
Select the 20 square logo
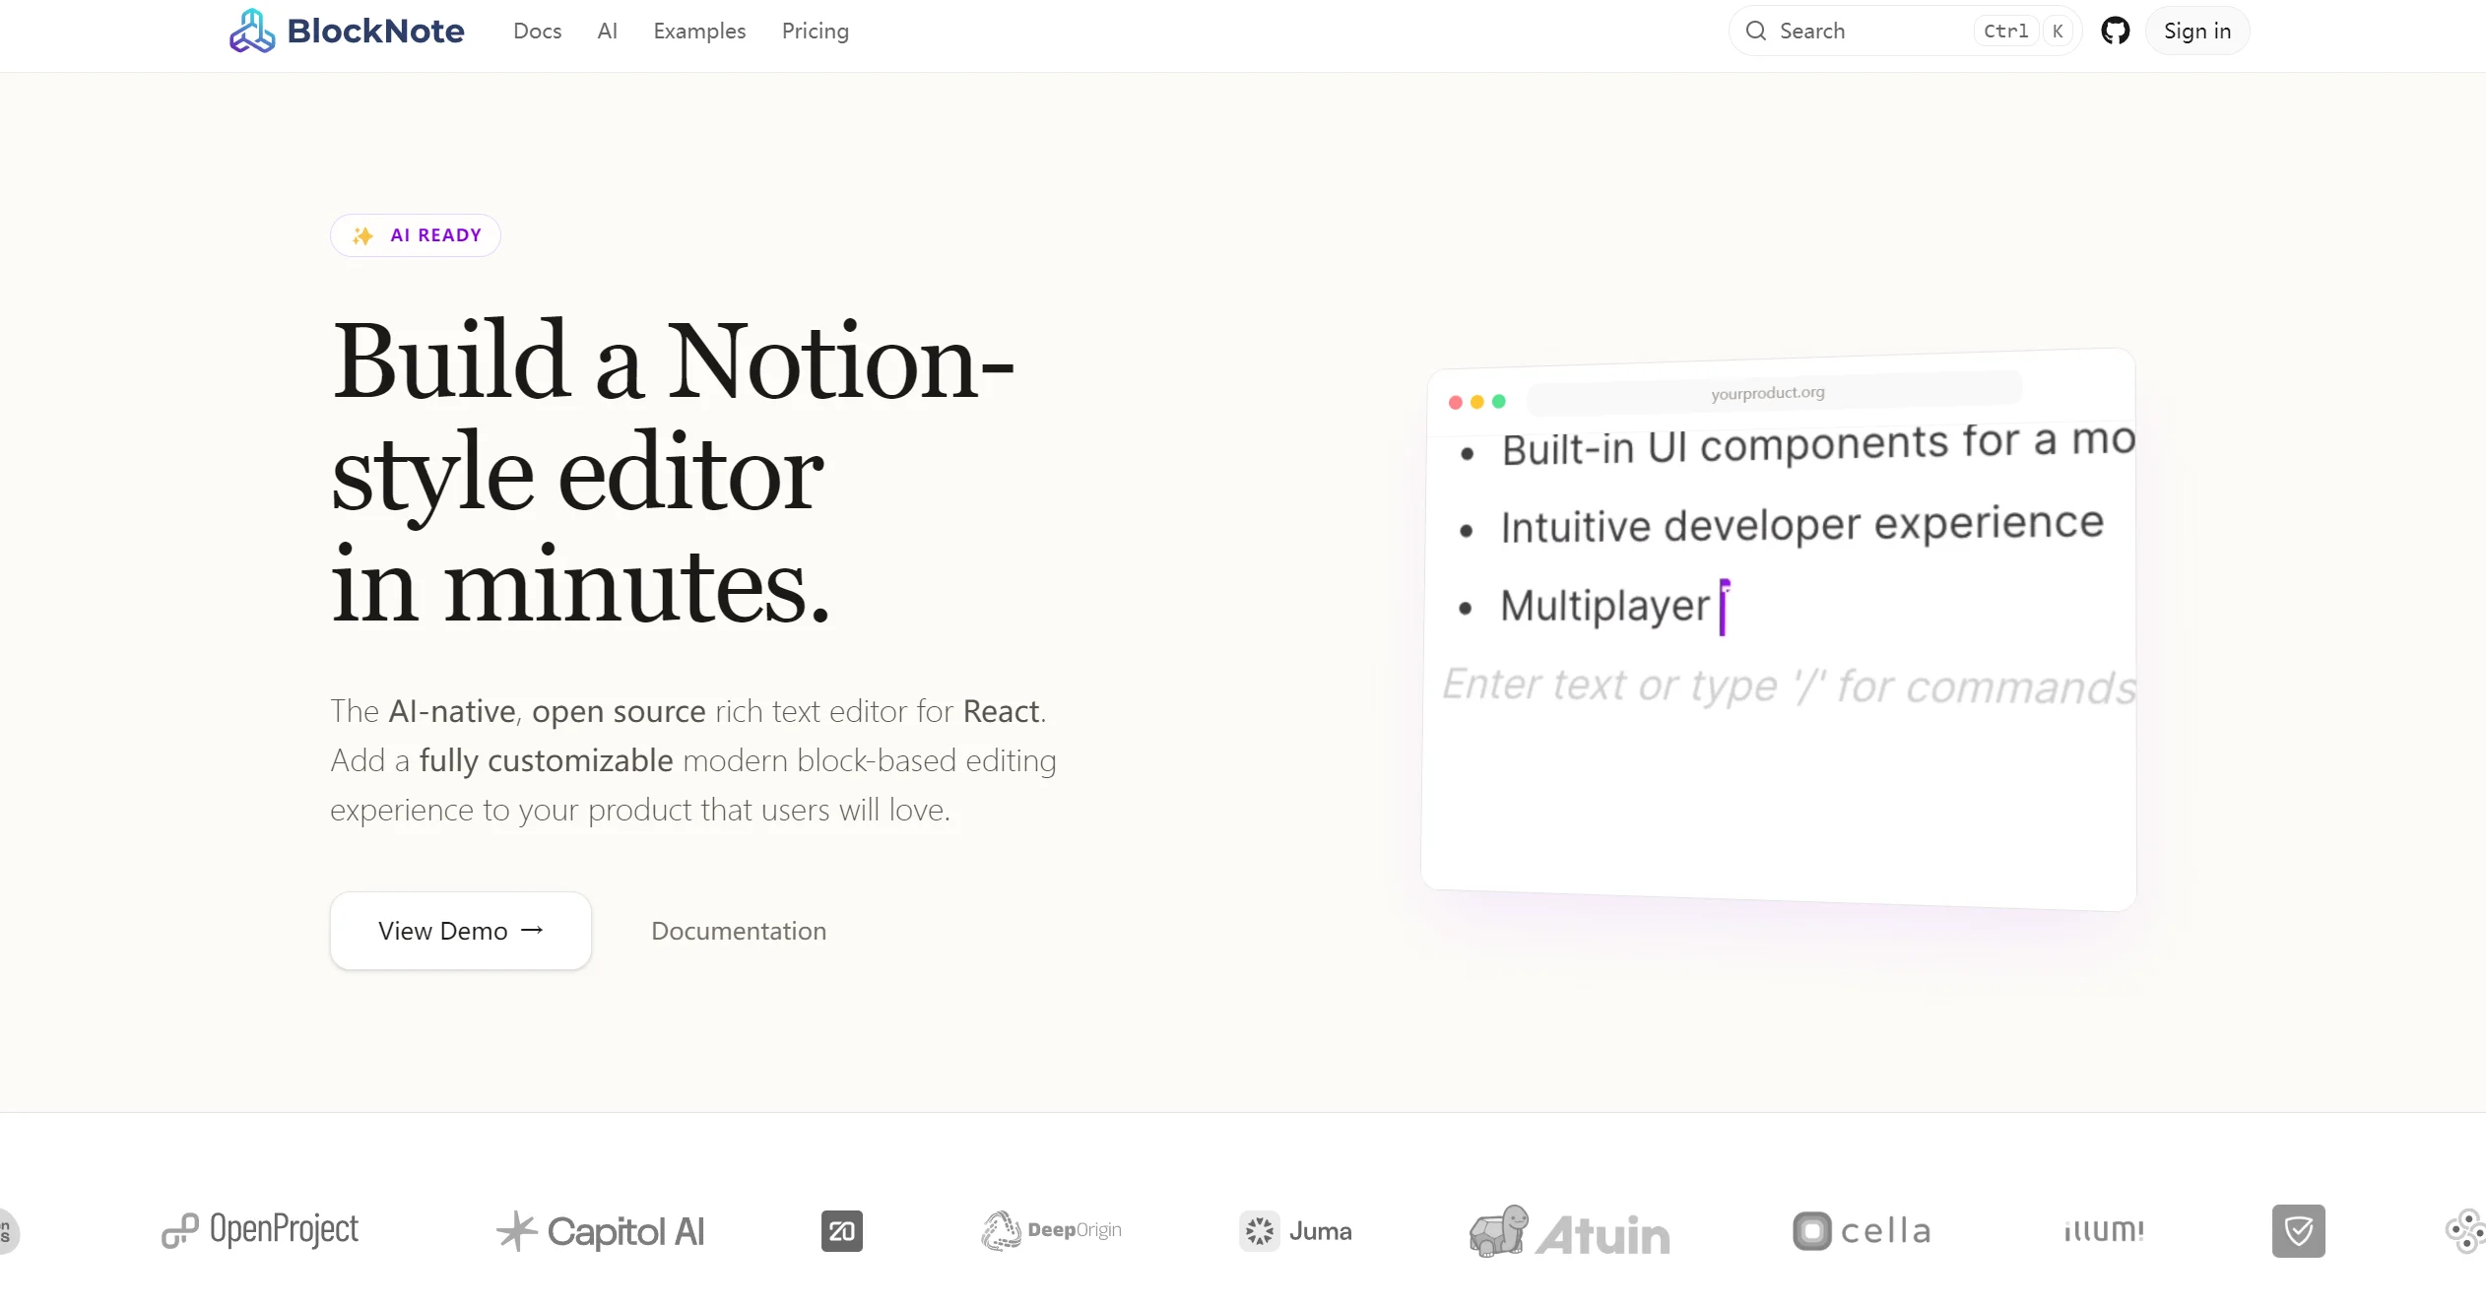(x=841, y=1230)
